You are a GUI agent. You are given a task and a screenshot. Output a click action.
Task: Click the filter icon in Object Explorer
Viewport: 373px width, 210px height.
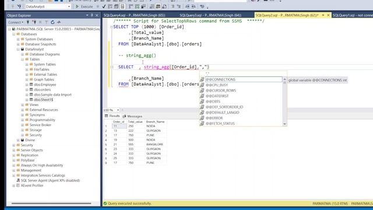[x=46, y=22]
